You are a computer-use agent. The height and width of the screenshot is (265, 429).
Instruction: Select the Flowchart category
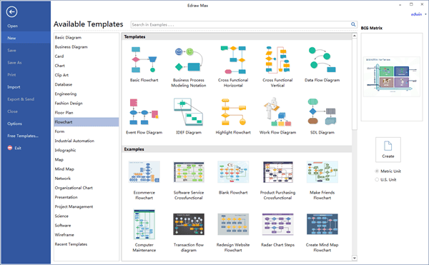coord(87,122)
